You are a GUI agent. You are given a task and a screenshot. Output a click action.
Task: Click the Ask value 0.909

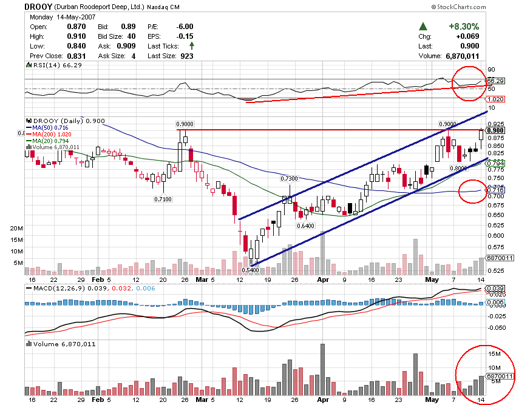click(126, 46)
